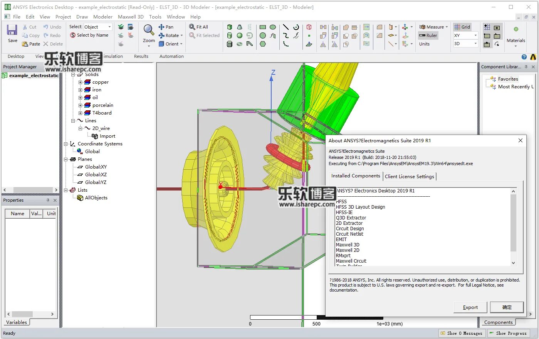The image size is (539, 339).
Task: Pin the Properties panel
Action: coord(48,200)
